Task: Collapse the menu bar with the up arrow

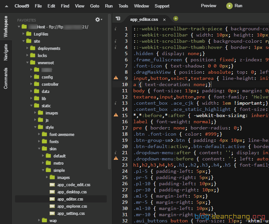Action: 7,6
